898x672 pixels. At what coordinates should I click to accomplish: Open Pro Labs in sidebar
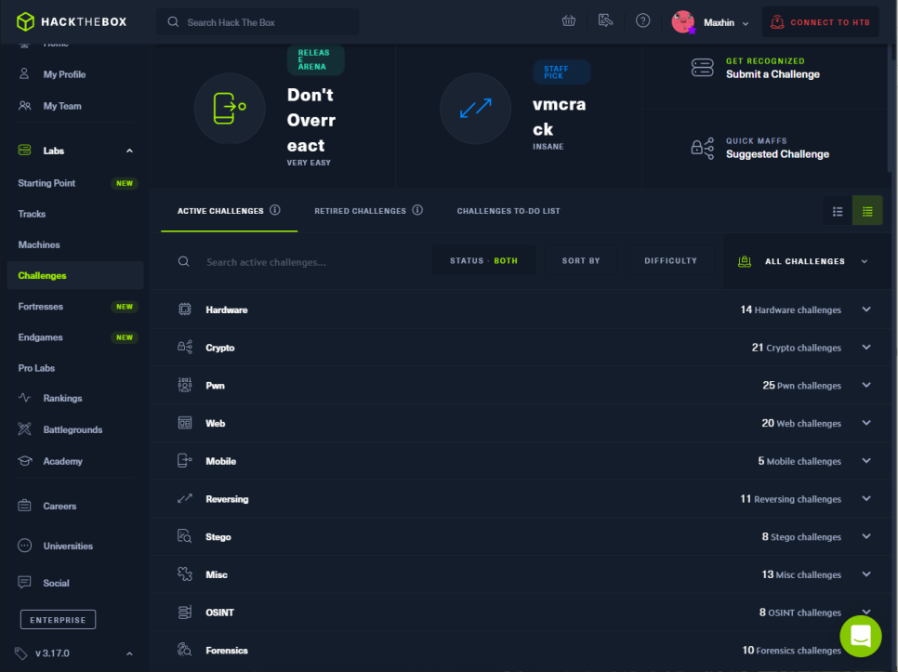point(36,367)
